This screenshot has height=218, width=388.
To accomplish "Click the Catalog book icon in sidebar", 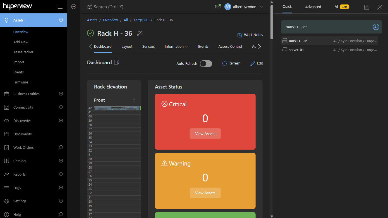I will pos(7,161).
